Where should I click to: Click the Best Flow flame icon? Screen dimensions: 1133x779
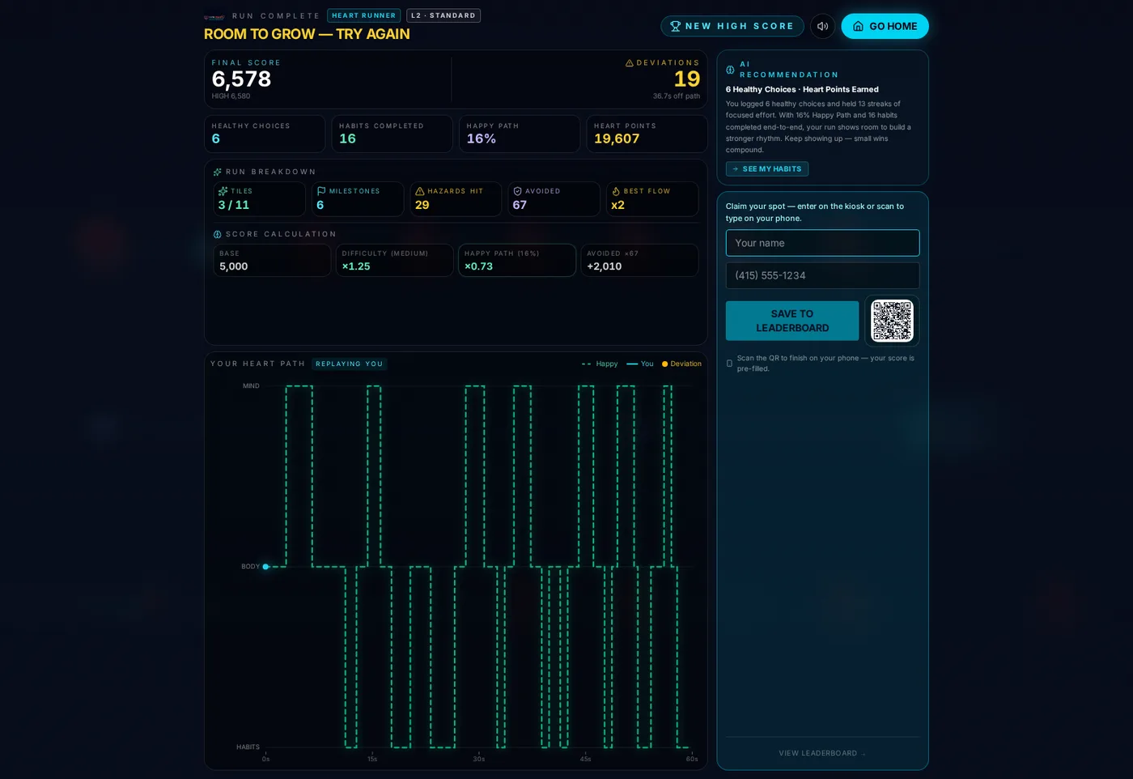coord(616,191)
